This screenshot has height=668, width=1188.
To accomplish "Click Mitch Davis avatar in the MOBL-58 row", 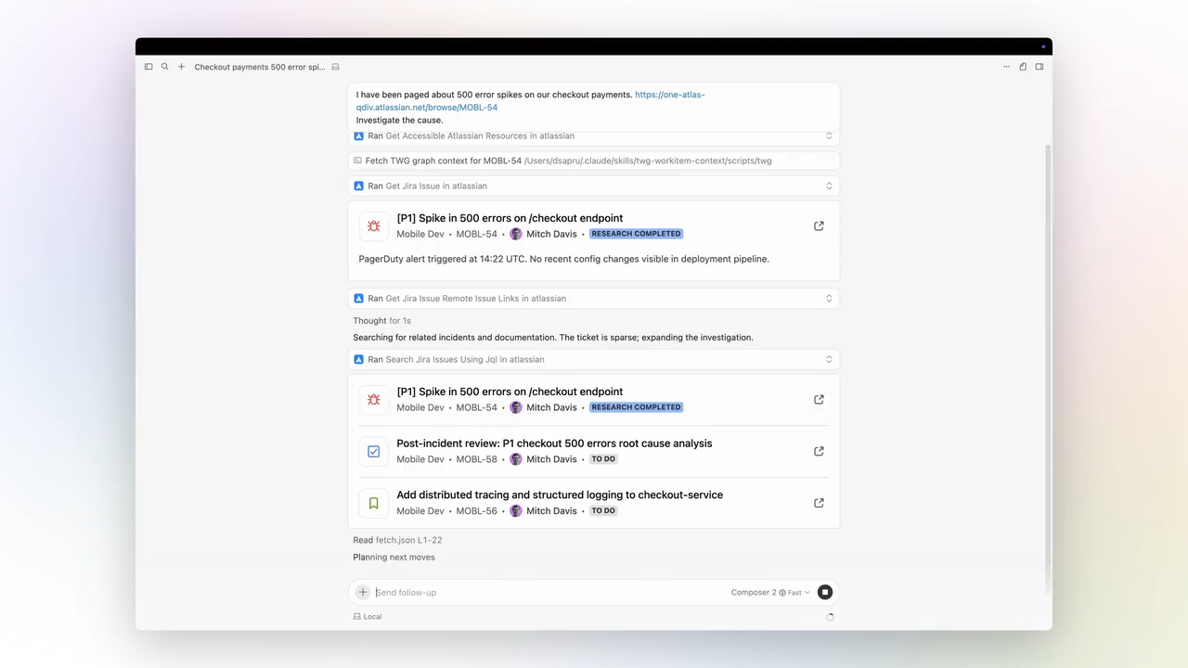I will [516, 459].
